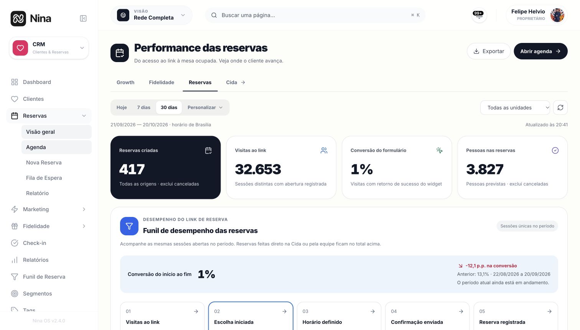Open the Visão Rede Completa dropdown

(152, 15)
